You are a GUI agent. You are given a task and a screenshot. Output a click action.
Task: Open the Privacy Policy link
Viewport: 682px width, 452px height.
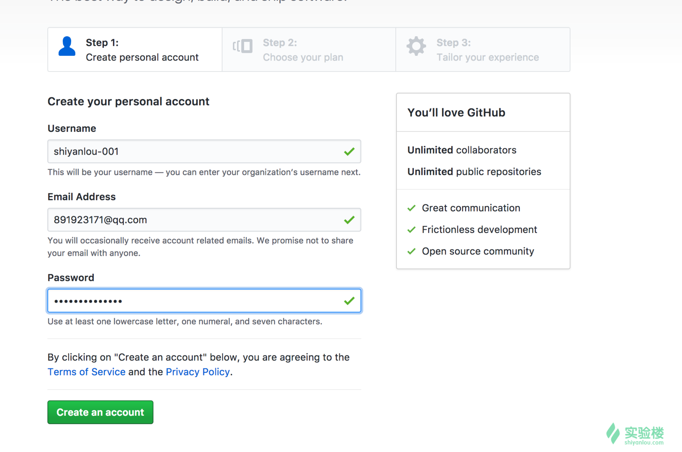(198, 372)
